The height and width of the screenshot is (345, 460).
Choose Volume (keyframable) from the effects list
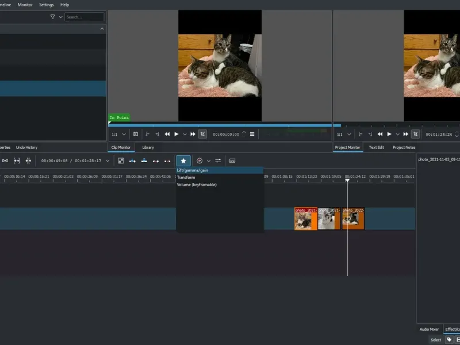(220, 185)
